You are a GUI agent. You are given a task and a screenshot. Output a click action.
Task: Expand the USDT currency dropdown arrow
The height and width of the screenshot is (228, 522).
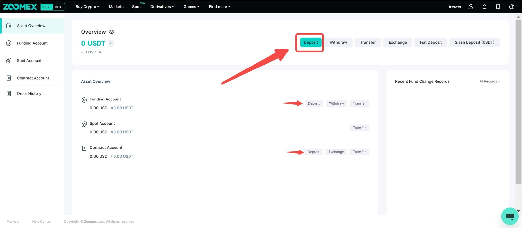tap(111, 43)
